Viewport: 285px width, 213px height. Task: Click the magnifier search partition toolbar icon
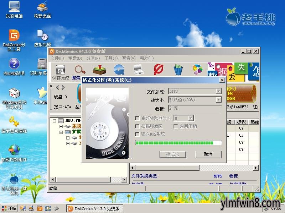tap(79, 70)
